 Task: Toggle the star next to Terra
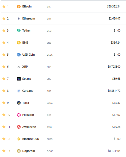(x=4, y=103)
